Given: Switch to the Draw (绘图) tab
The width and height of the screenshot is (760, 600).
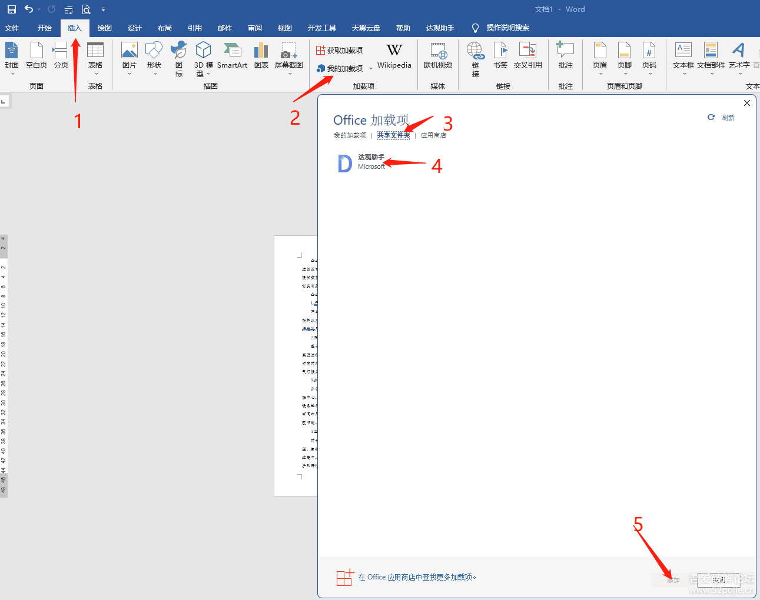Looking at the screenshot, I should point(105,28).
